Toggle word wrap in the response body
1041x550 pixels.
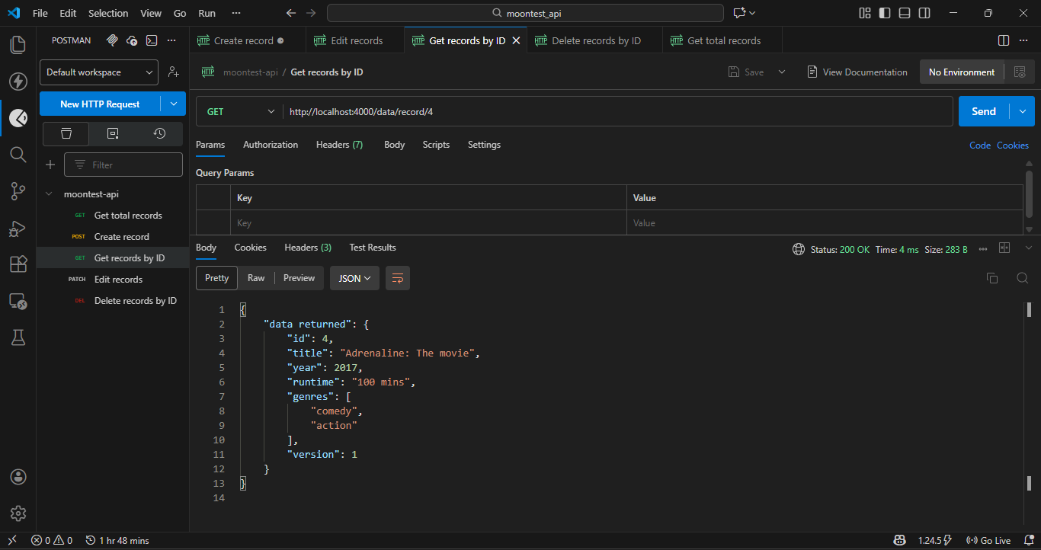click(x=397, y=278)
